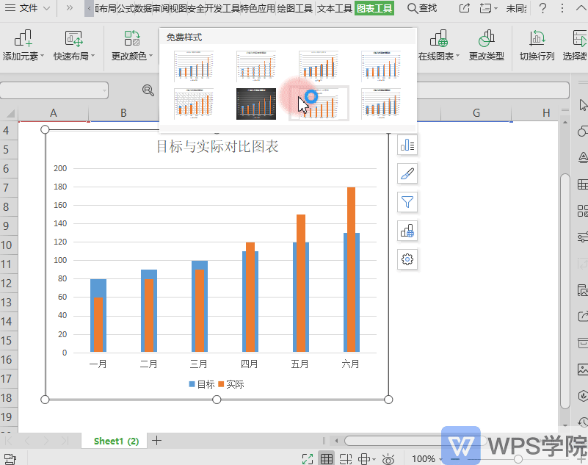Open the chart settings gear button
The height and width of the screenshot is (465, 588).
coord(407,259)
